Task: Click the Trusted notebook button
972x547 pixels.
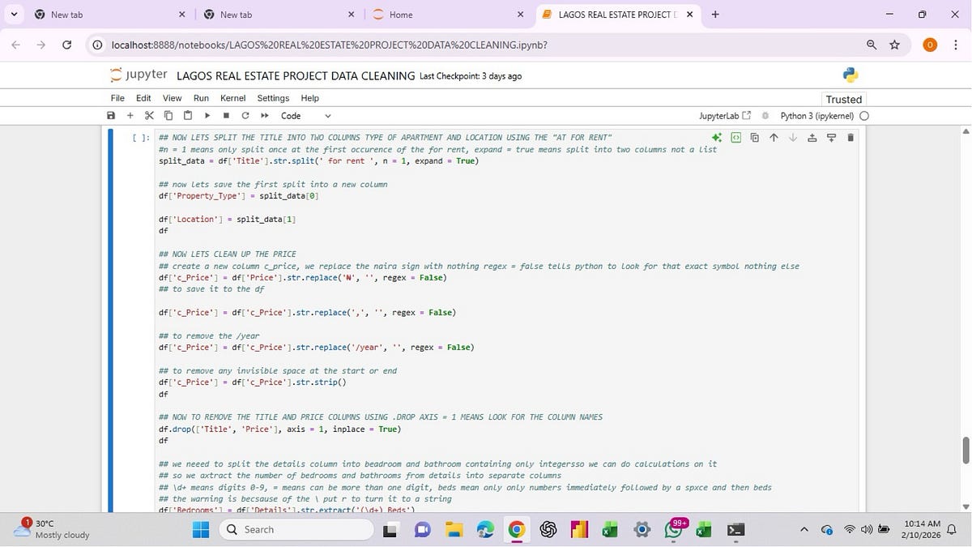Action: [843, 99]
